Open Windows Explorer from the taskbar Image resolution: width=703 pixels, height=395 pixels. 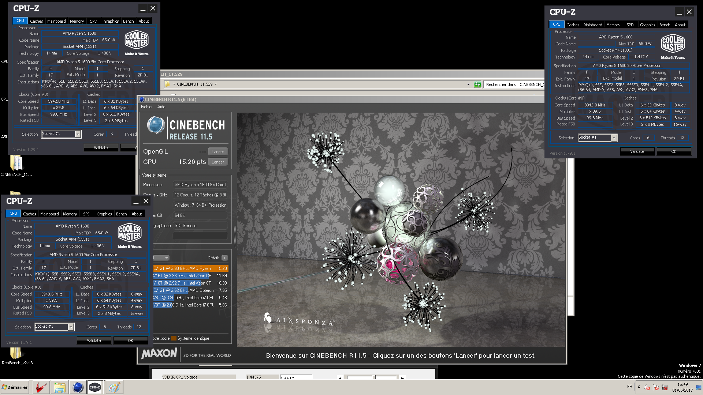[59, 387]
